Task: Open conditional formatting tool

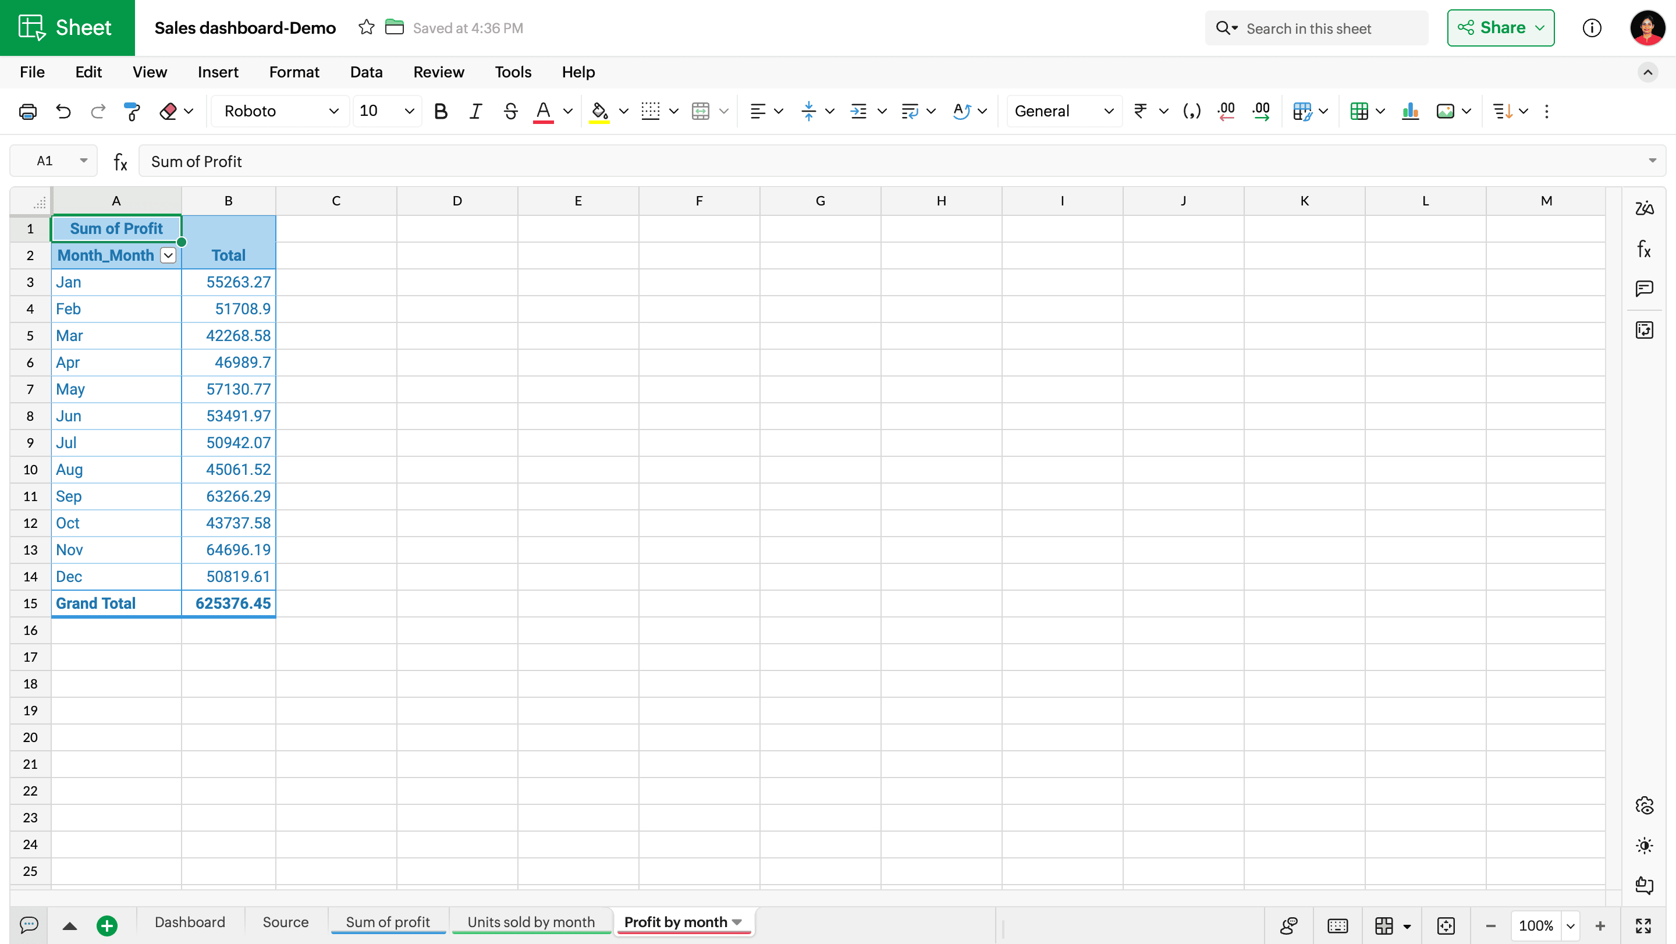Action: point(1302,111)
